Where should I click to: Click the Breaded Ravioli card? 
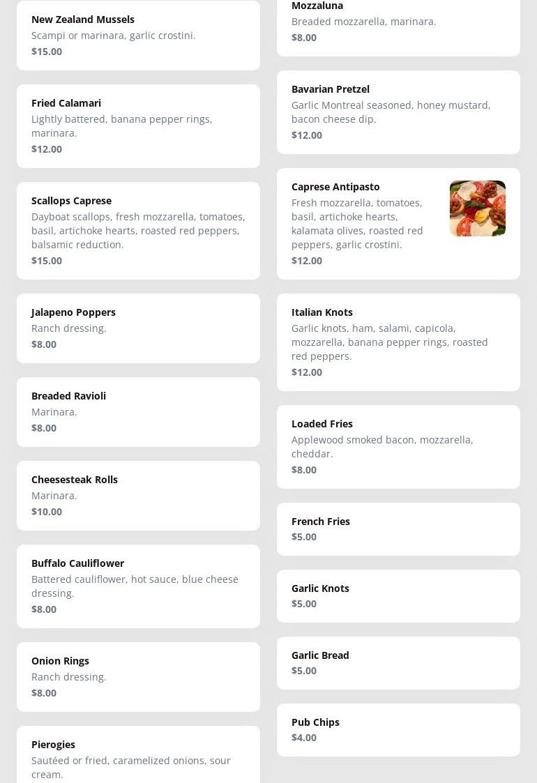click(138, 411)
